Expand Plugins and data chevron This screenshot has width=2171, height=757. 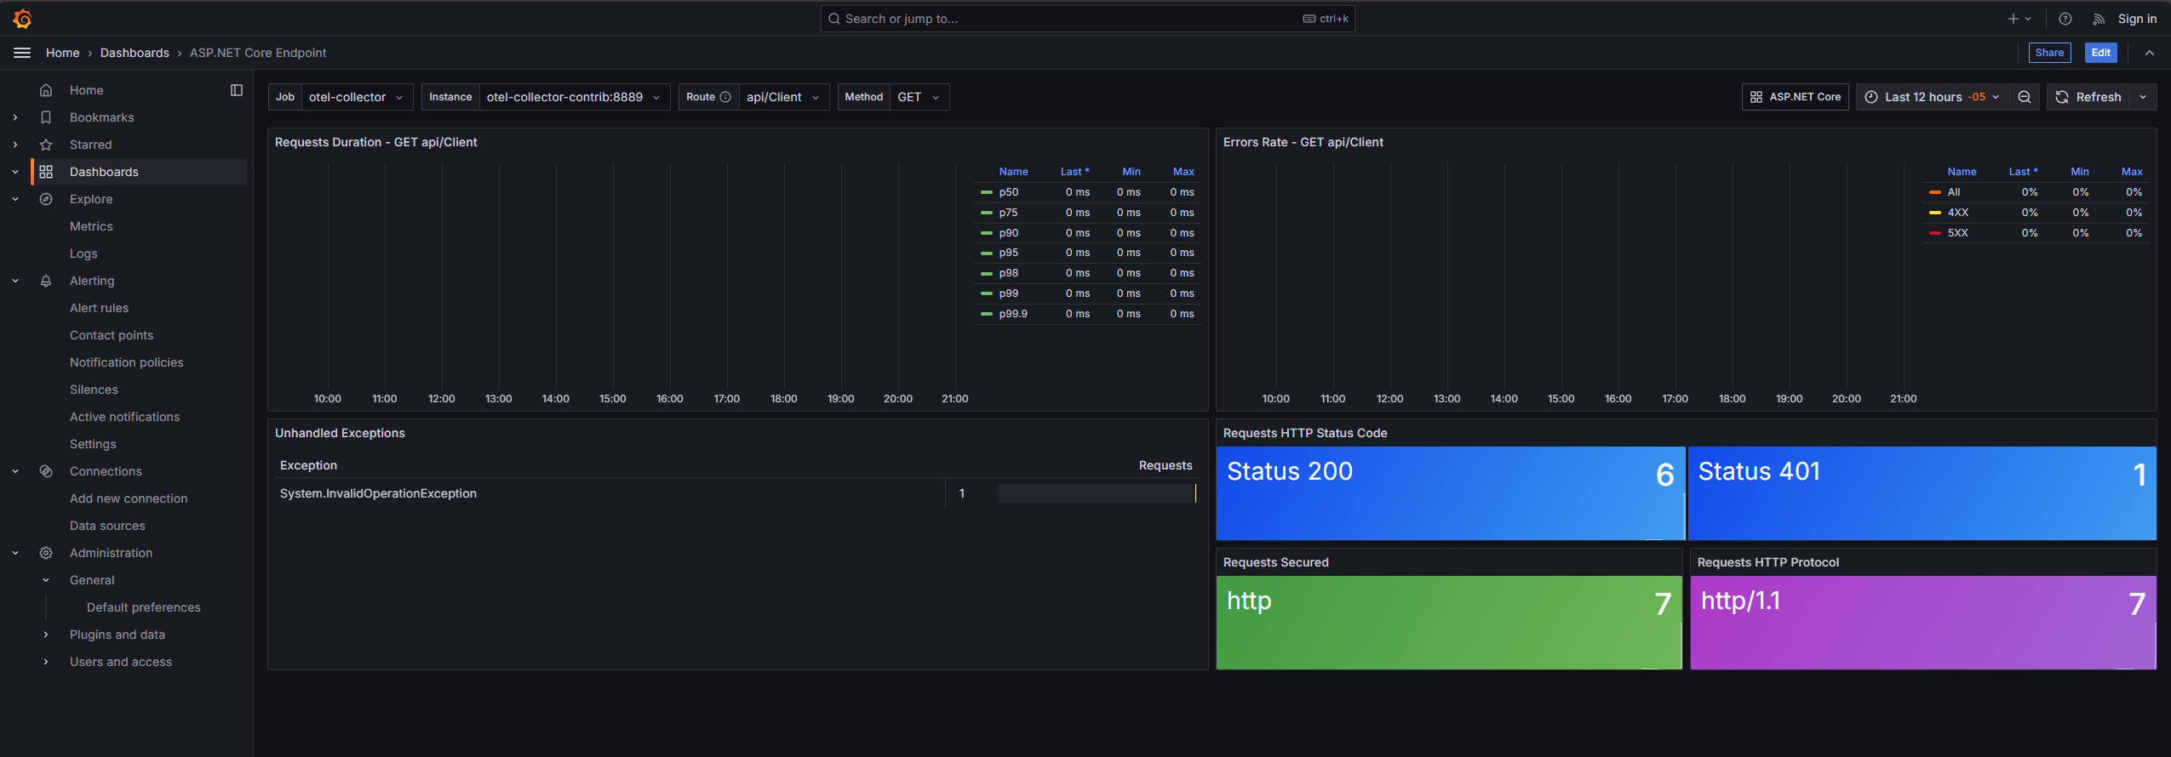tap(46, 635)
